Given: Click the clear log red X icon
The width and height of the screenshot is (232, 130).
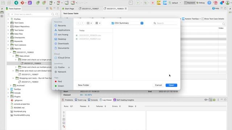Looking at the screenshot, I should point(64,127).
